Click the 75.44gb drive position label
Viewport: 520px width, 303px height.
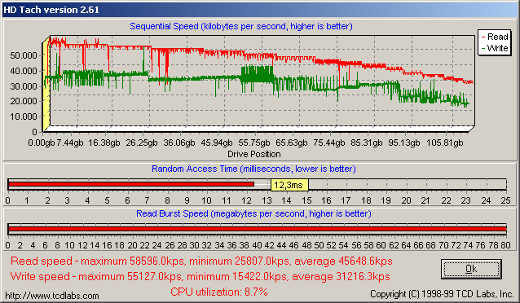click(329, 143)
